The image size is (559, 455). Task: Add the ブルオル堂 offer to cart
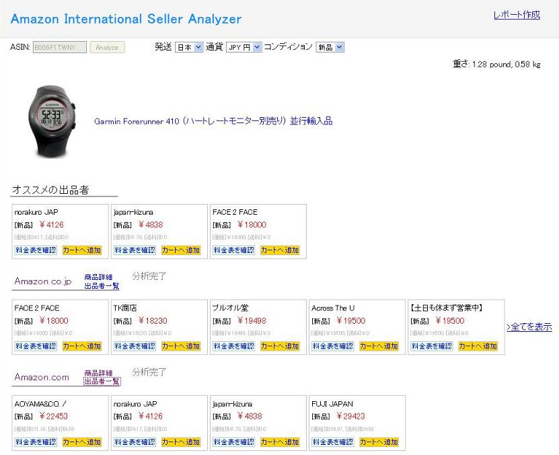pyautogui.click(x=280, y=346)
